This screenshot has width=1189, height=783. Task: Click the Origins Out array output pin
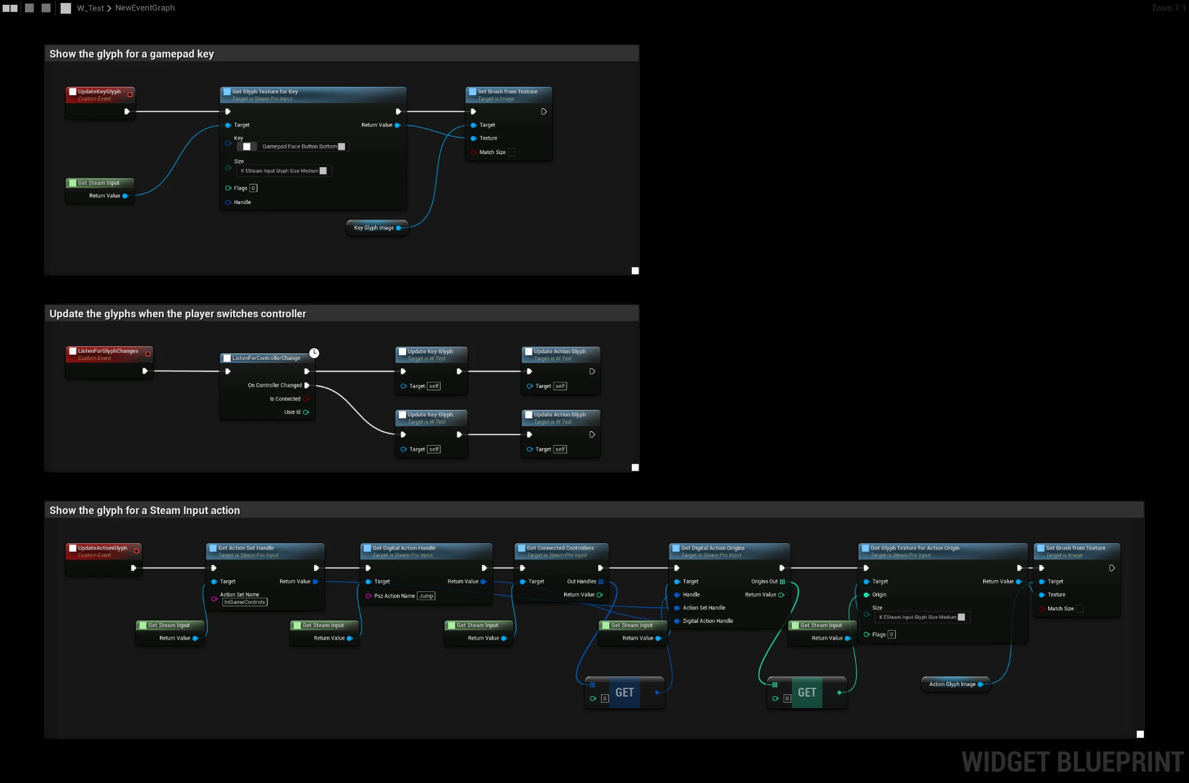782,582
